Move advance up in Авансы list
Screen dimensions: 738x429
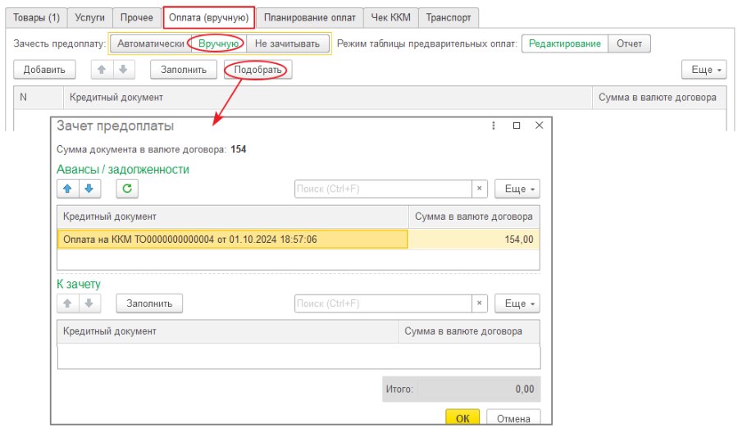pos(68,189)
